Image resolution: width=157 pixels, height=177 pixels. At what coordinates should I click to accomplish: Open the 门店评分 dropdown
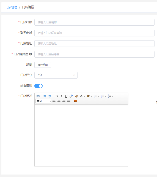point(56,75)
